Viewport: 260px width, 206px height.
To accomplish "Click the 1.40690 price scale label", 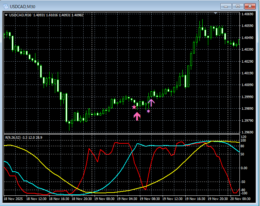I will click(247, 14).
